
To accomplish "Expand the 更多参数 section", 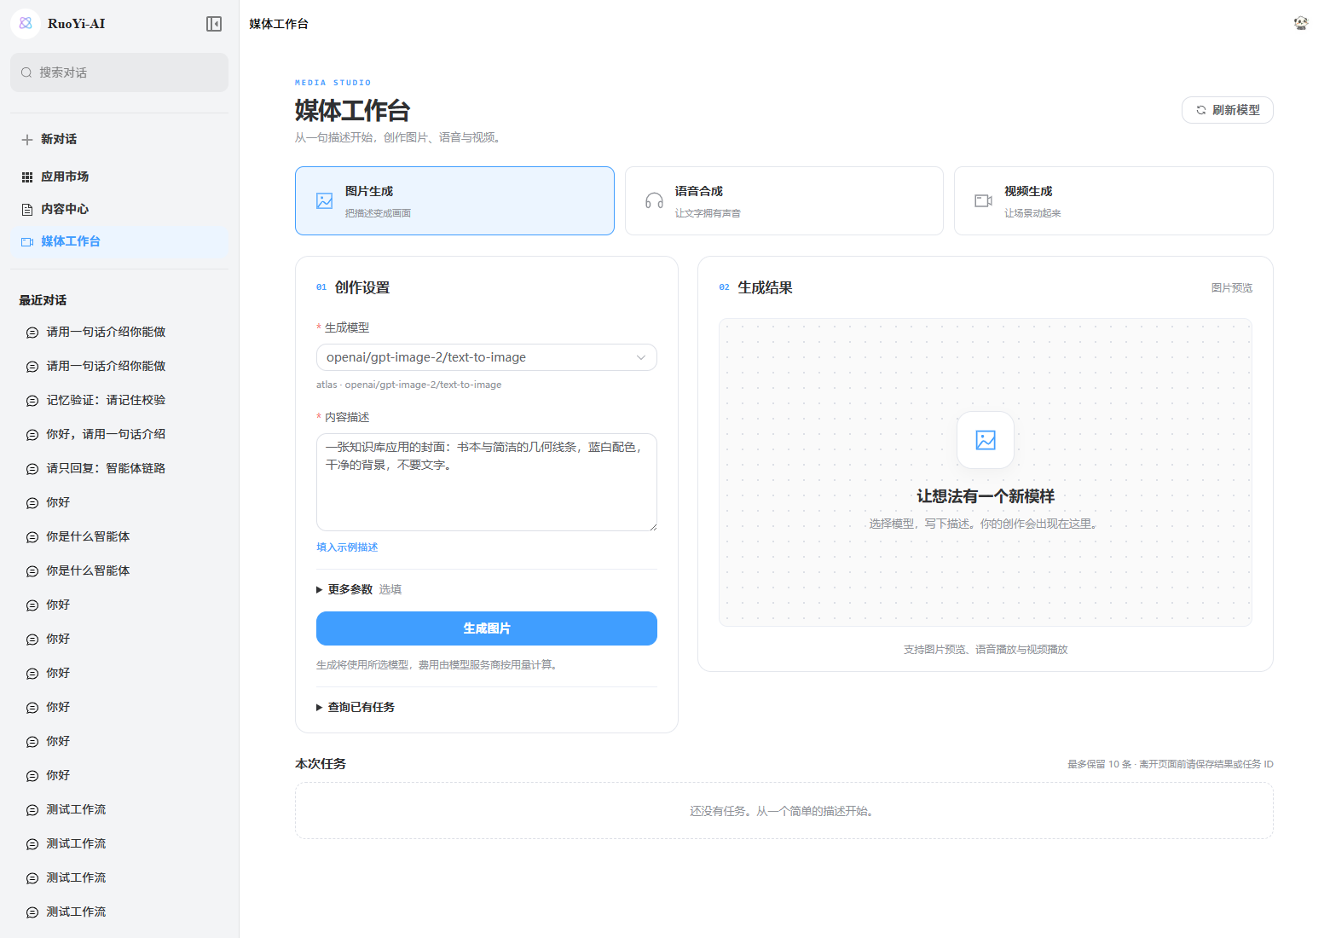I will point(359,589).
